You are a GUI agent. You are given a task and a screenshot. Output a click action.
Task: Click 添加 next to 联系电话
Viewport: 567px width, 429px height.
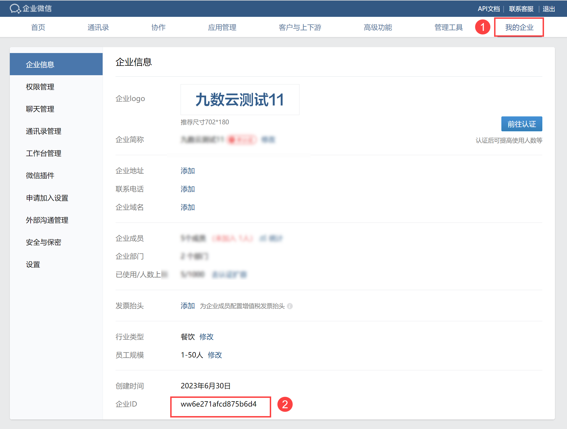(x=188, y=189)
